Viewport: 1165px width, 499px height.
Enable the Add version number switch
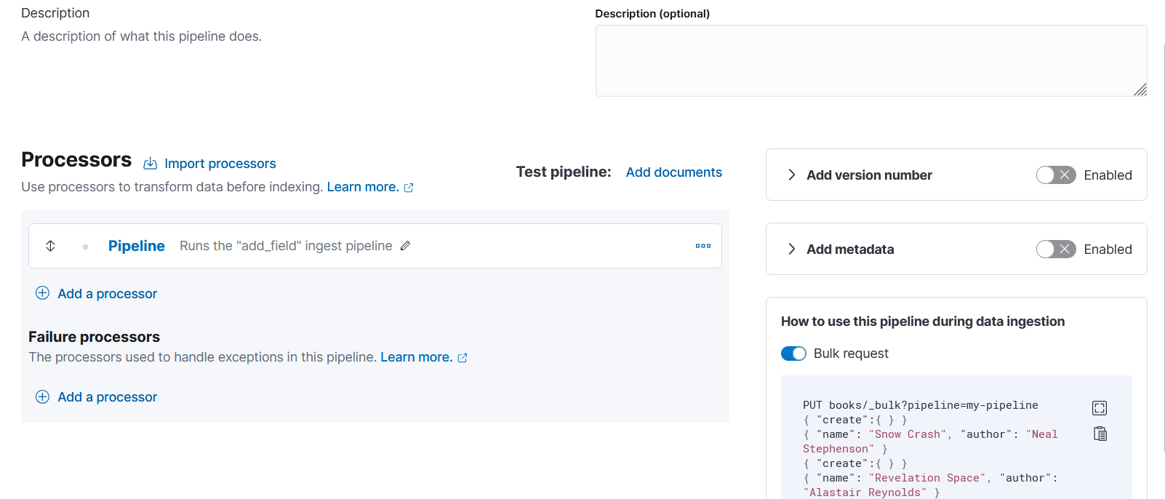(x=1055, y=175)
